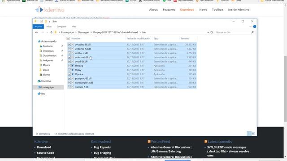Open Lift/Gamma/Gain bug forum link
Screen dimensions: 287x161
click(x=171, y=149)
